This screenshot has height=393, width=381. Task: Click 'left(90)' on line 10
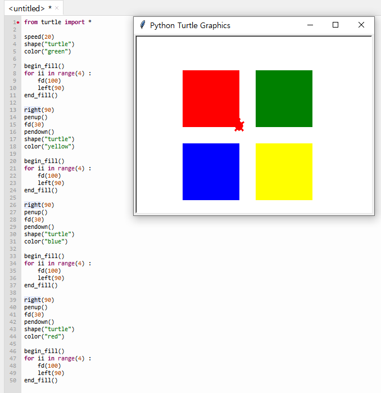pos(51,88)
